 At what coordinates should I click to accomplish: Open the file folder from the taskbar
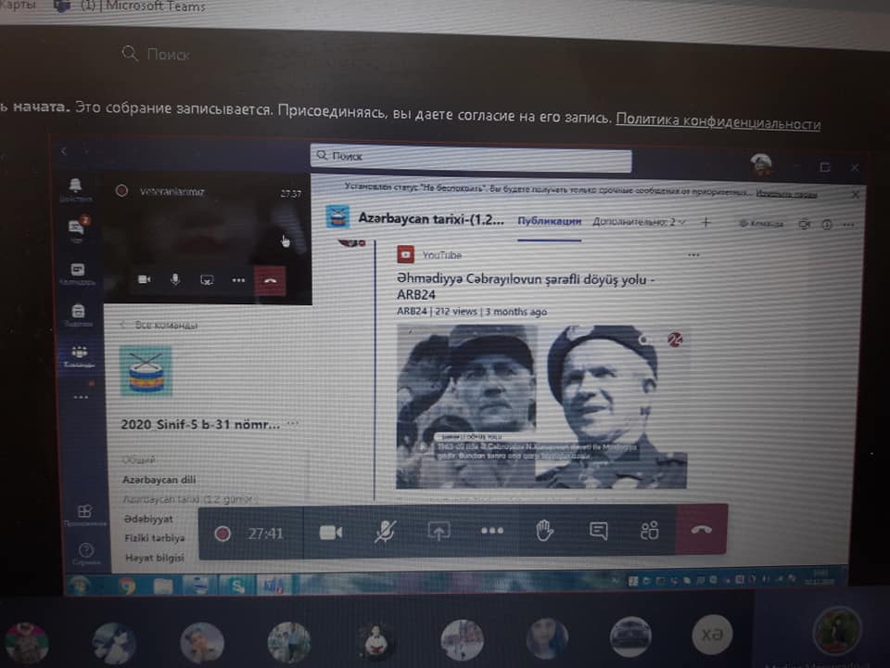(x=163, y=584)
